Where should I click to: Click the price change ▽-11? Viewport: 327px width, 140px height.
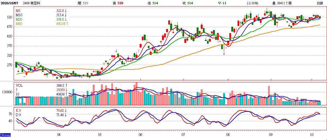[x=222, y=3]
